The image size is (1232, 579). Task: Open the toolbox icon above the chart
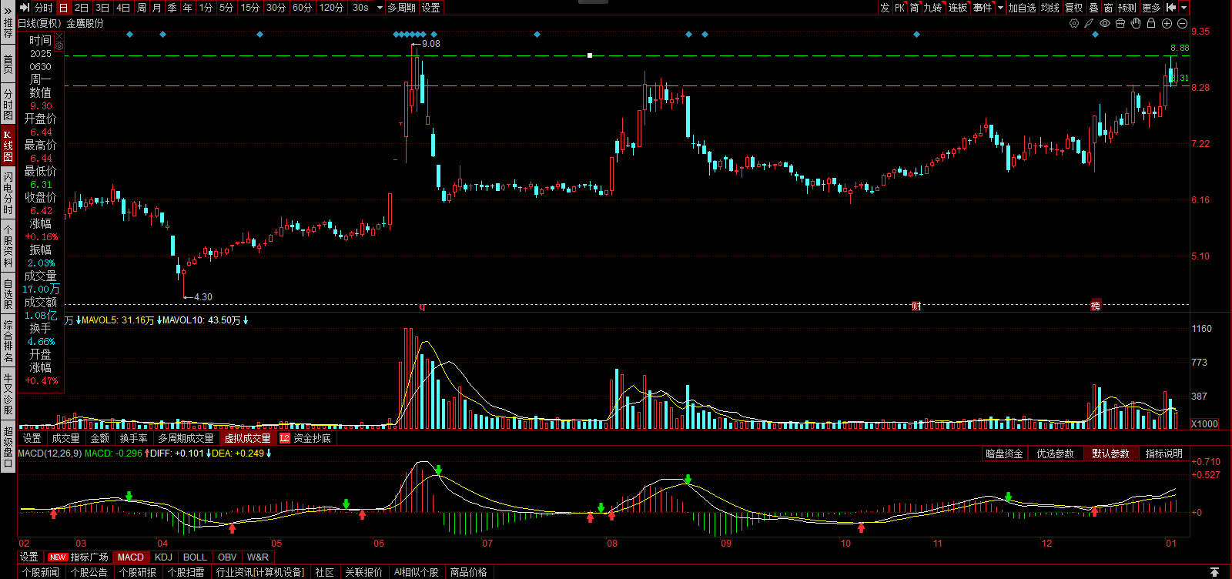[1120, 23]
